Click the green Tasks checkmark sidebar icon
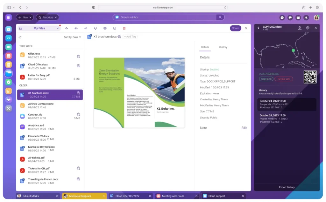Screen dimensions: 326x202 (x=9, y=82)
